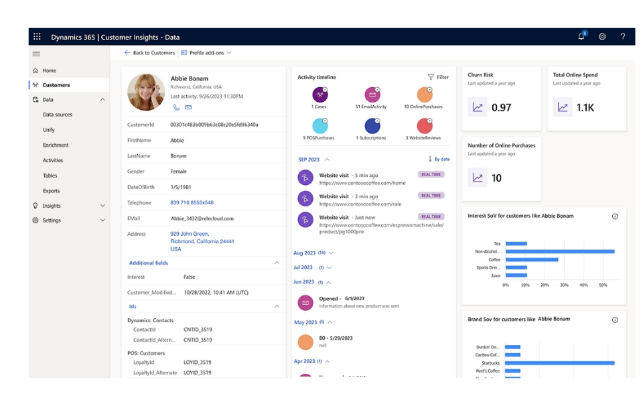Click the Churn Risk value 0.97
This screenshot has height=402, width=643.
pyautogui.click(x=501, y=108)
